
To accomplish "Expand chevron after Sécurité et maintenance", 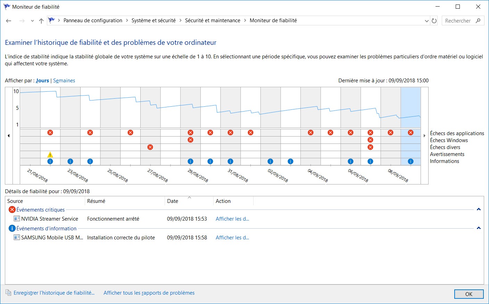I will point(245,20).
